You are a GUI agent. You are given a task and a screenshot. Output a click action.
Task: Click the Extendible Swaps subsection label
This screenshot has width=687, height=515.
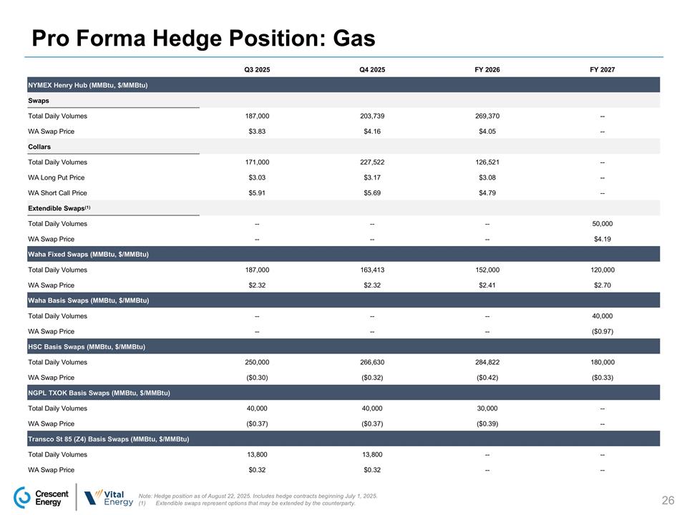[59, 208]
